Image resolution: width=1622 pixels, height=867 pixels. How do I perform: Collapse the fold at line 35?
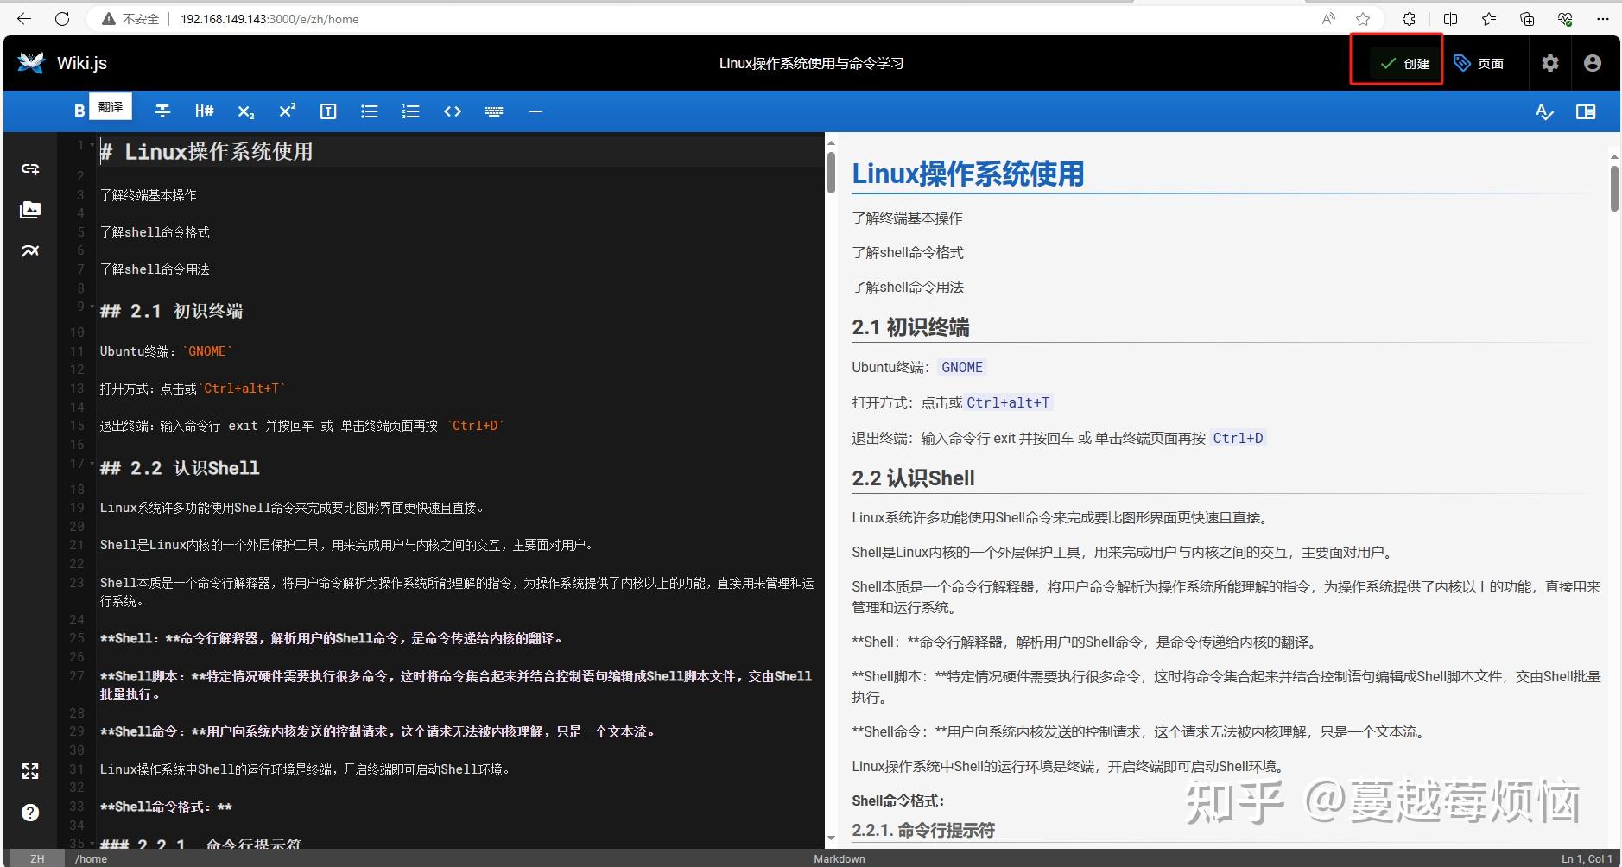click(92, 842)
